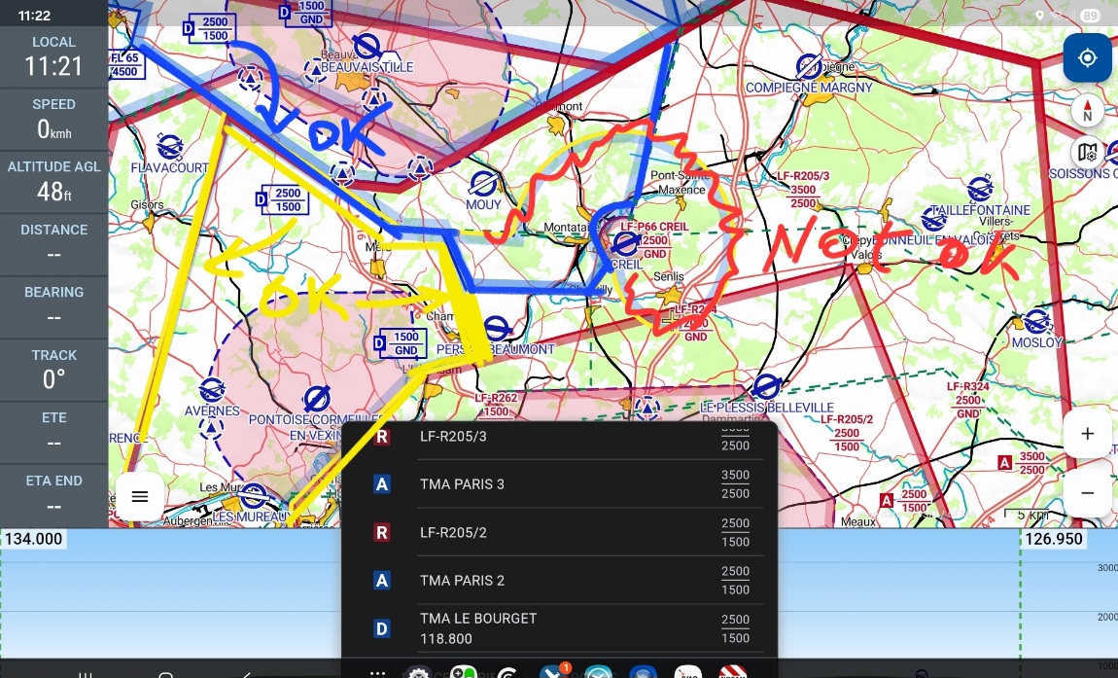Tap the PERSAN BEAUMONT airfield icon
The image size is (1118, 678).
(497, 329)
